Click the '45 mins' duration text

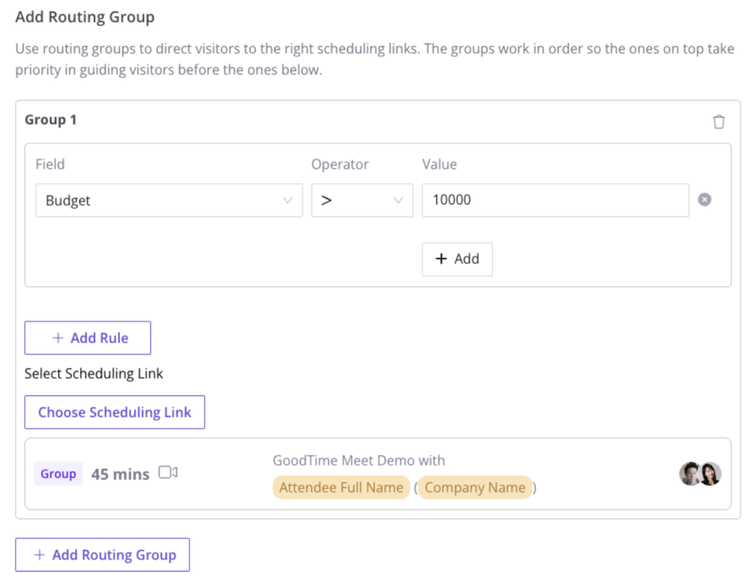[x=121, y=474]
